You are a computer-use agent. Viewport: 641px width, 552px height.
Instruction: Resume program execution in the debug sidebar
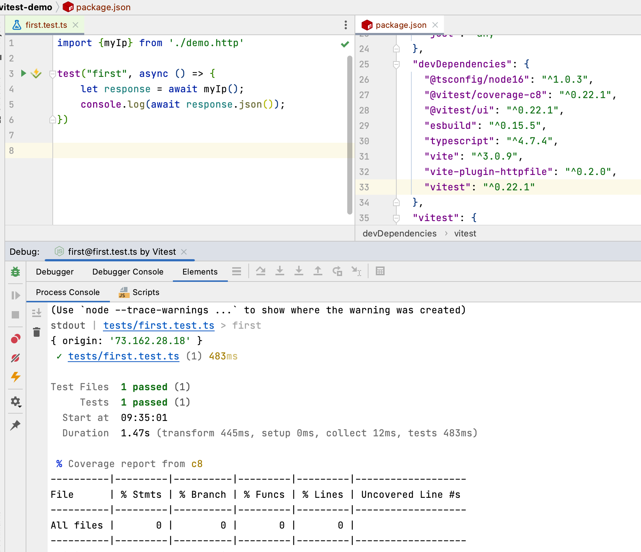point(15,295)
